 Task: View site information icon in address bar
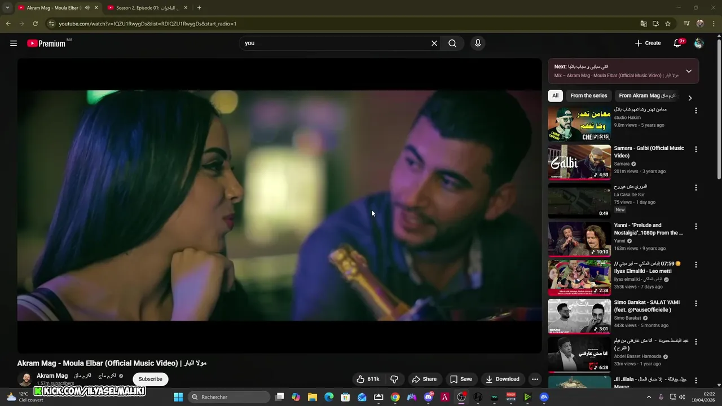(51, 24)
